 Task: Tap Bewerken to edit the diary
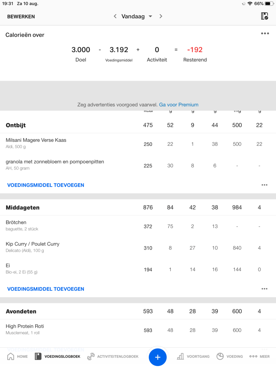tap(21, 17)
